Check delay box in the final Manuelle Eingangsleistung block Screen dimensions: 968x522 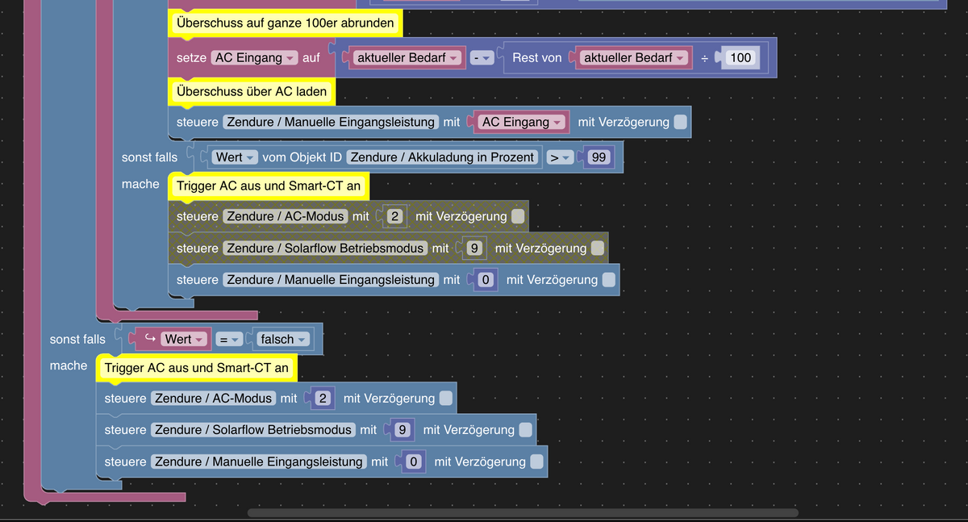click(x=536, y=461)
